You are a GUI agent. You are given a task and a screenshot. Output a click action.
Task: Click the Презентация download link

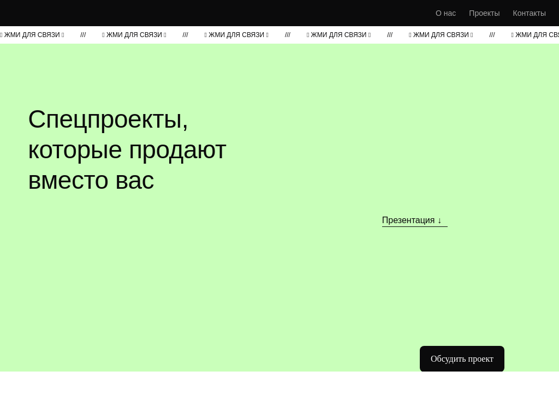pos(408,220)
